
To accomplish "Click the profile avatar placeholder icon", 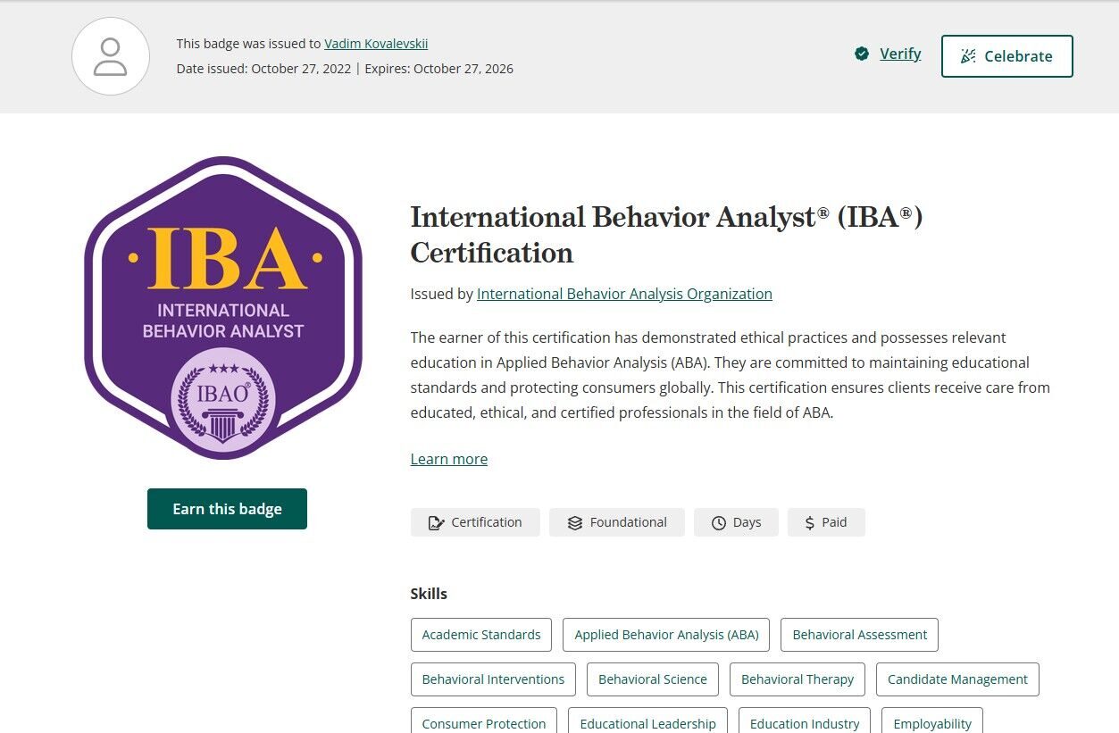I will 111,56.
